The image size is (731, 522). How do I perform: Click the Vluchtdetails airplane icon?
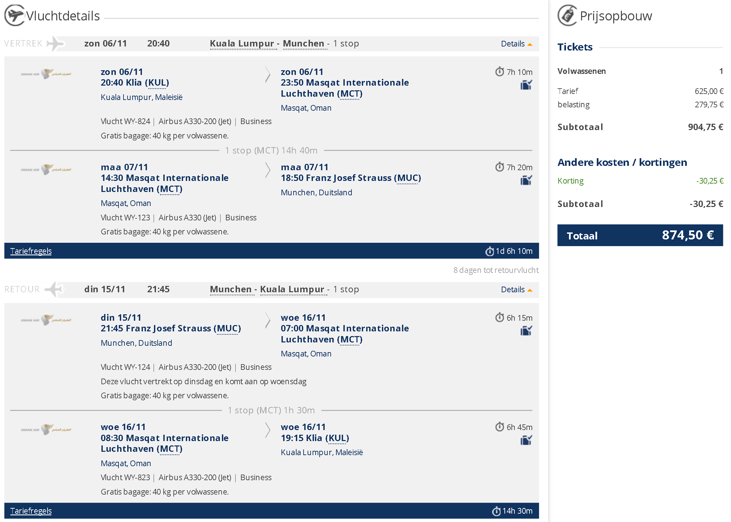tap(14, 15)
